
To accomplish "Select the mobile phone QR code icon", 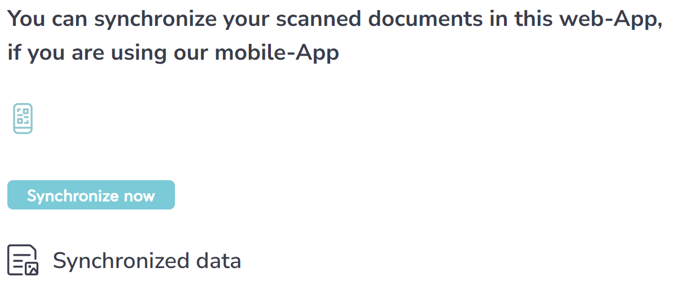I will (23, 118).
